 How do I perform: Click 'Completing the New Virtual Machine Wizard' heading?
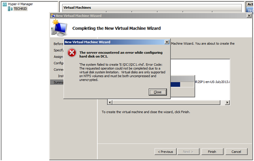pos(116,28)
